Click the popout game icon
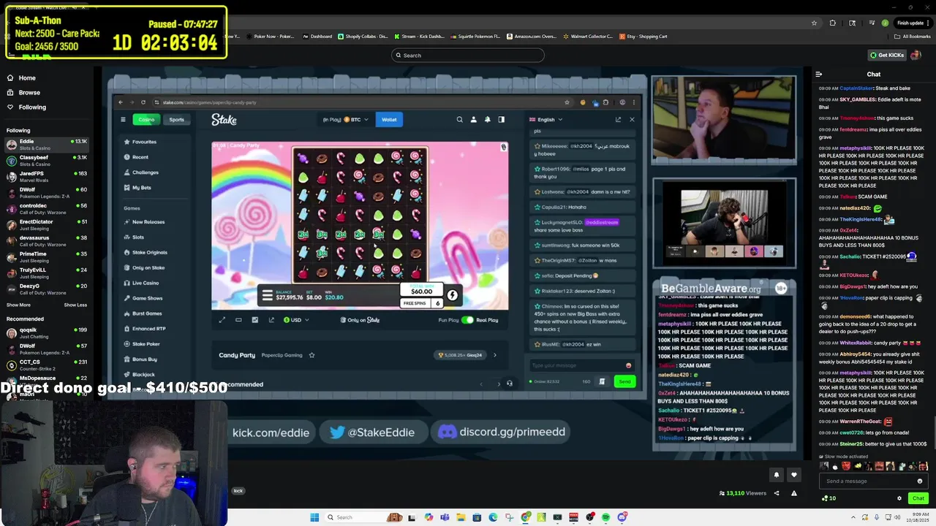 click(x=271, y=320)
